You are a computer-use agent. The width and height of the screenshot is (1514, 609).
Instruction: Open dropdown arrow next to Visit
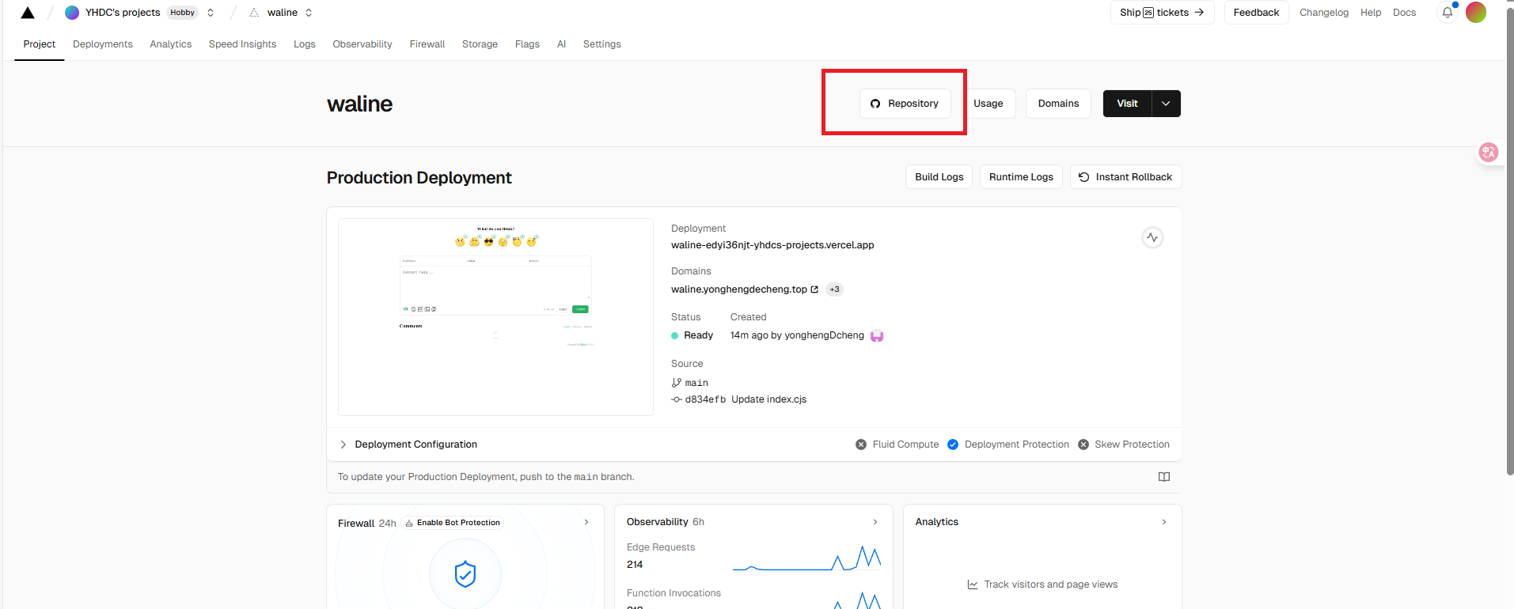[x=1166, y=104]
